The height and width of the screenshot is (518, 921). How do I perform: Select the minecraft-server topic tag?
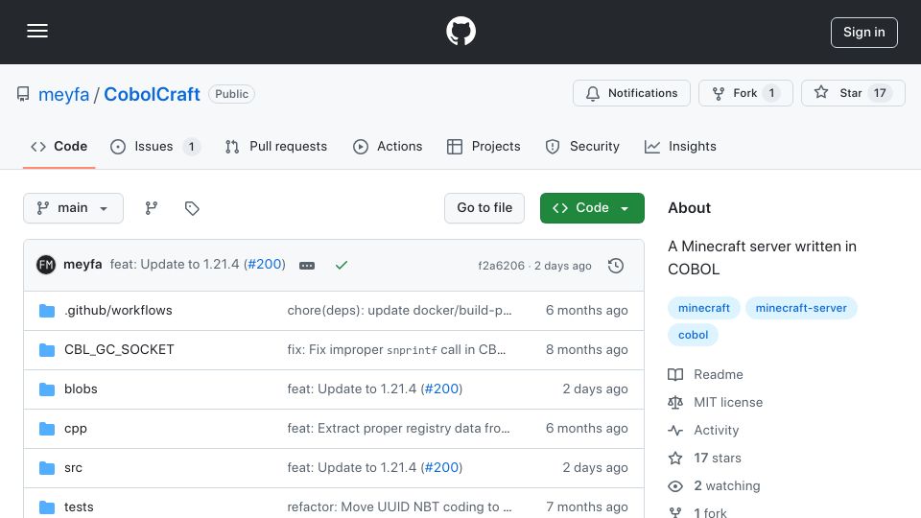pos(801,308)
